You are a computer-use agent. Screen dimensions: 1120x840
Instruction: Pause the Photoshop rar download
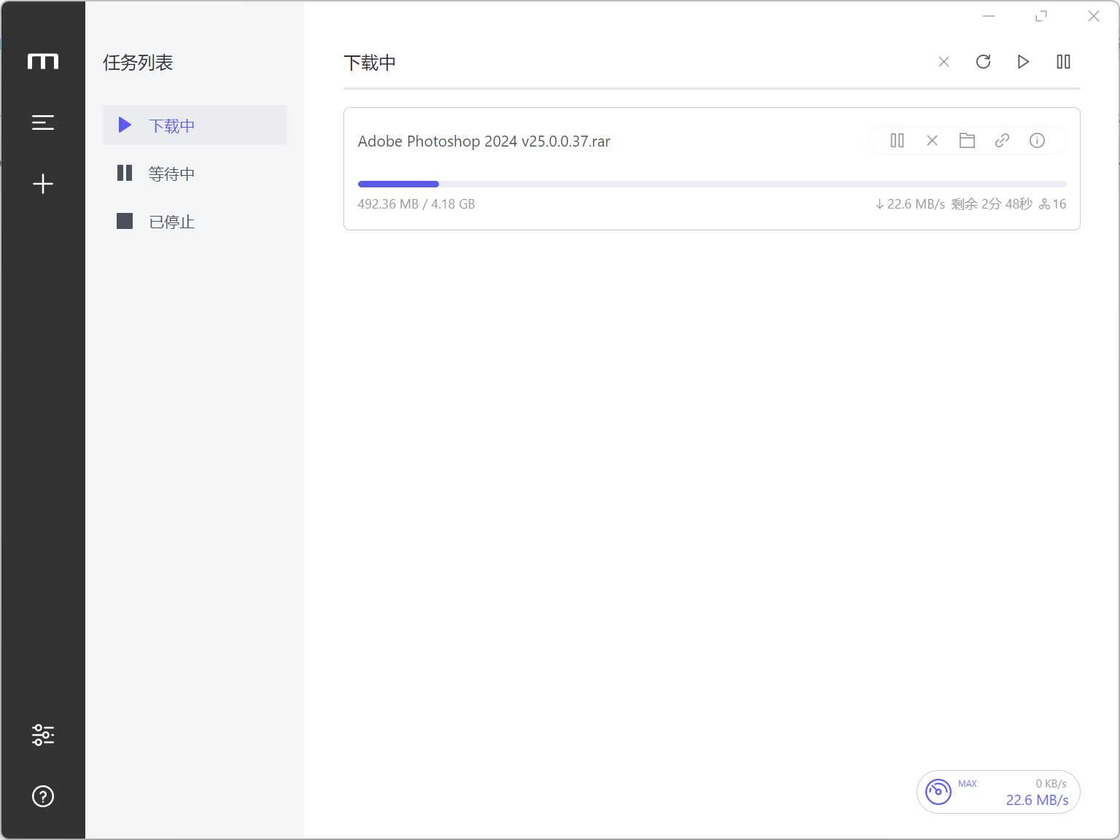point(897,141)
